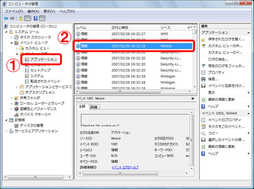Click 共有フォルダ icon in tree
The width and height of the screenshot is (254, 189).
pyautogui.click(x=16, y=98)
